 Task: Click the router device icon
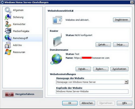point(58,40)
